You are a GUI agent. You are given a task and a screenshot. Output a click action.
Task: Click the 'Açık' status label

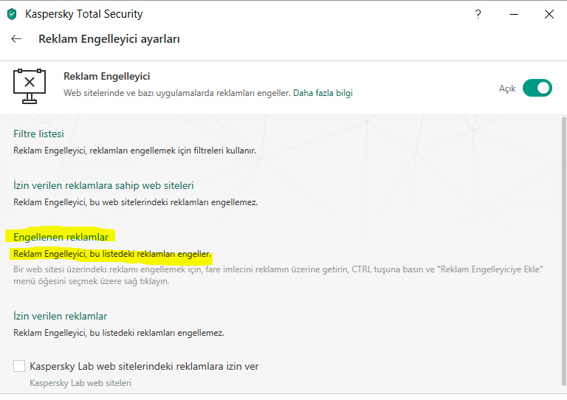[506, 89]
